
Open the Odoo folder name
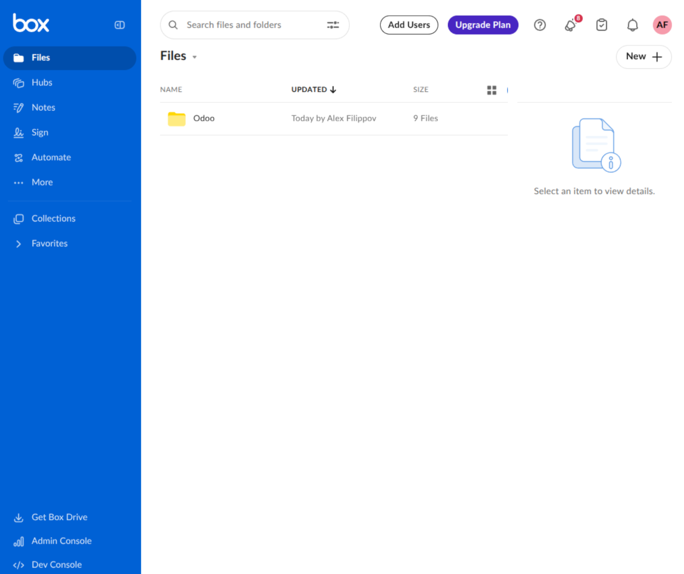click(204, 119)
